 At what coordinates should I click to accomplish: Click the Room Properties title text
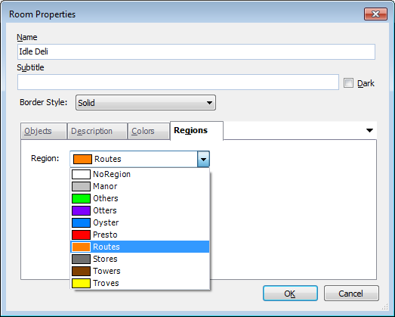[x=42, y=14]
